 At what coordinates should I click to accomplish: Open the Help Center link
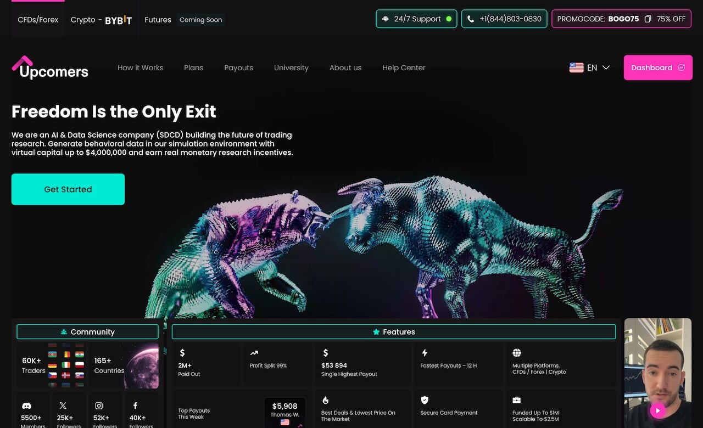pos(404,67)
